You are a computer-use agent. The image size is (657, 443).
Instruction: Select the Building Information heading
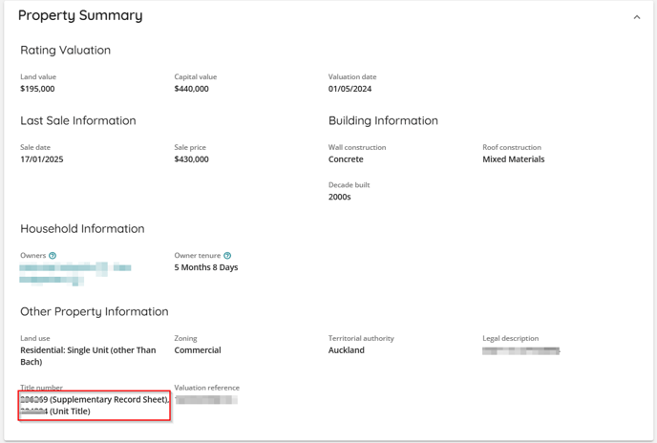(x=383, y=120)
